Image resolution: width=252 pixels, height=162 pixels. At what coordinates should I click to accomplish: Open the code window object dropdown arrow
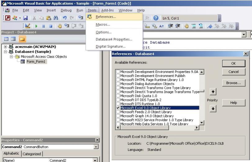pyautogui.click(x=244, y=35)
